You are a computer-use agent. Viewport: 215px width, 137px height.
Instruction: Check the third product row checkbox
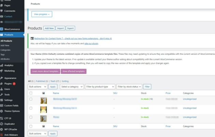pos(31,117)
